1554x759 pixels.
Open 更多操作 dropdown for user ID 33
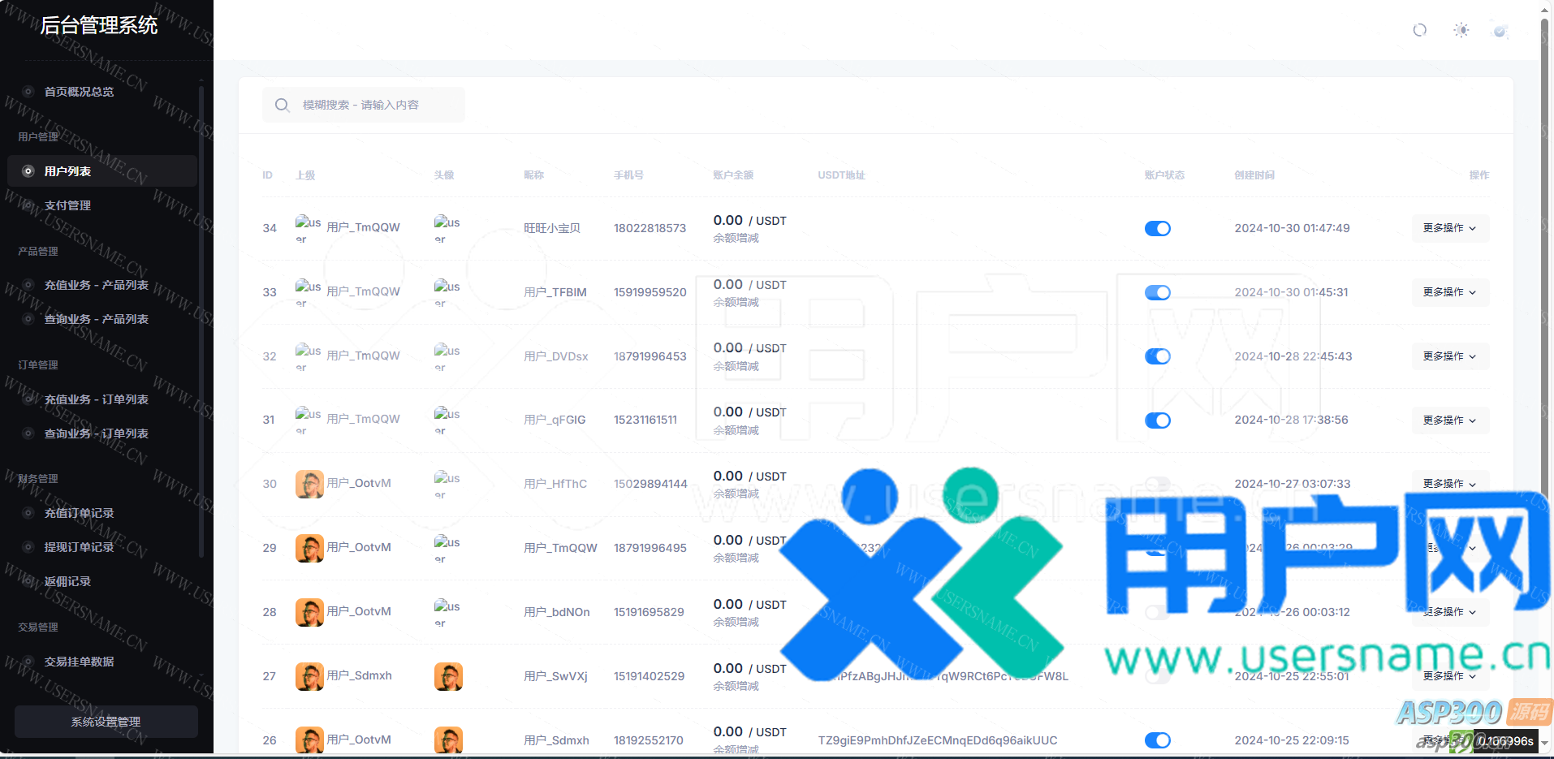pyautogui.click(x=1449, y=292)
